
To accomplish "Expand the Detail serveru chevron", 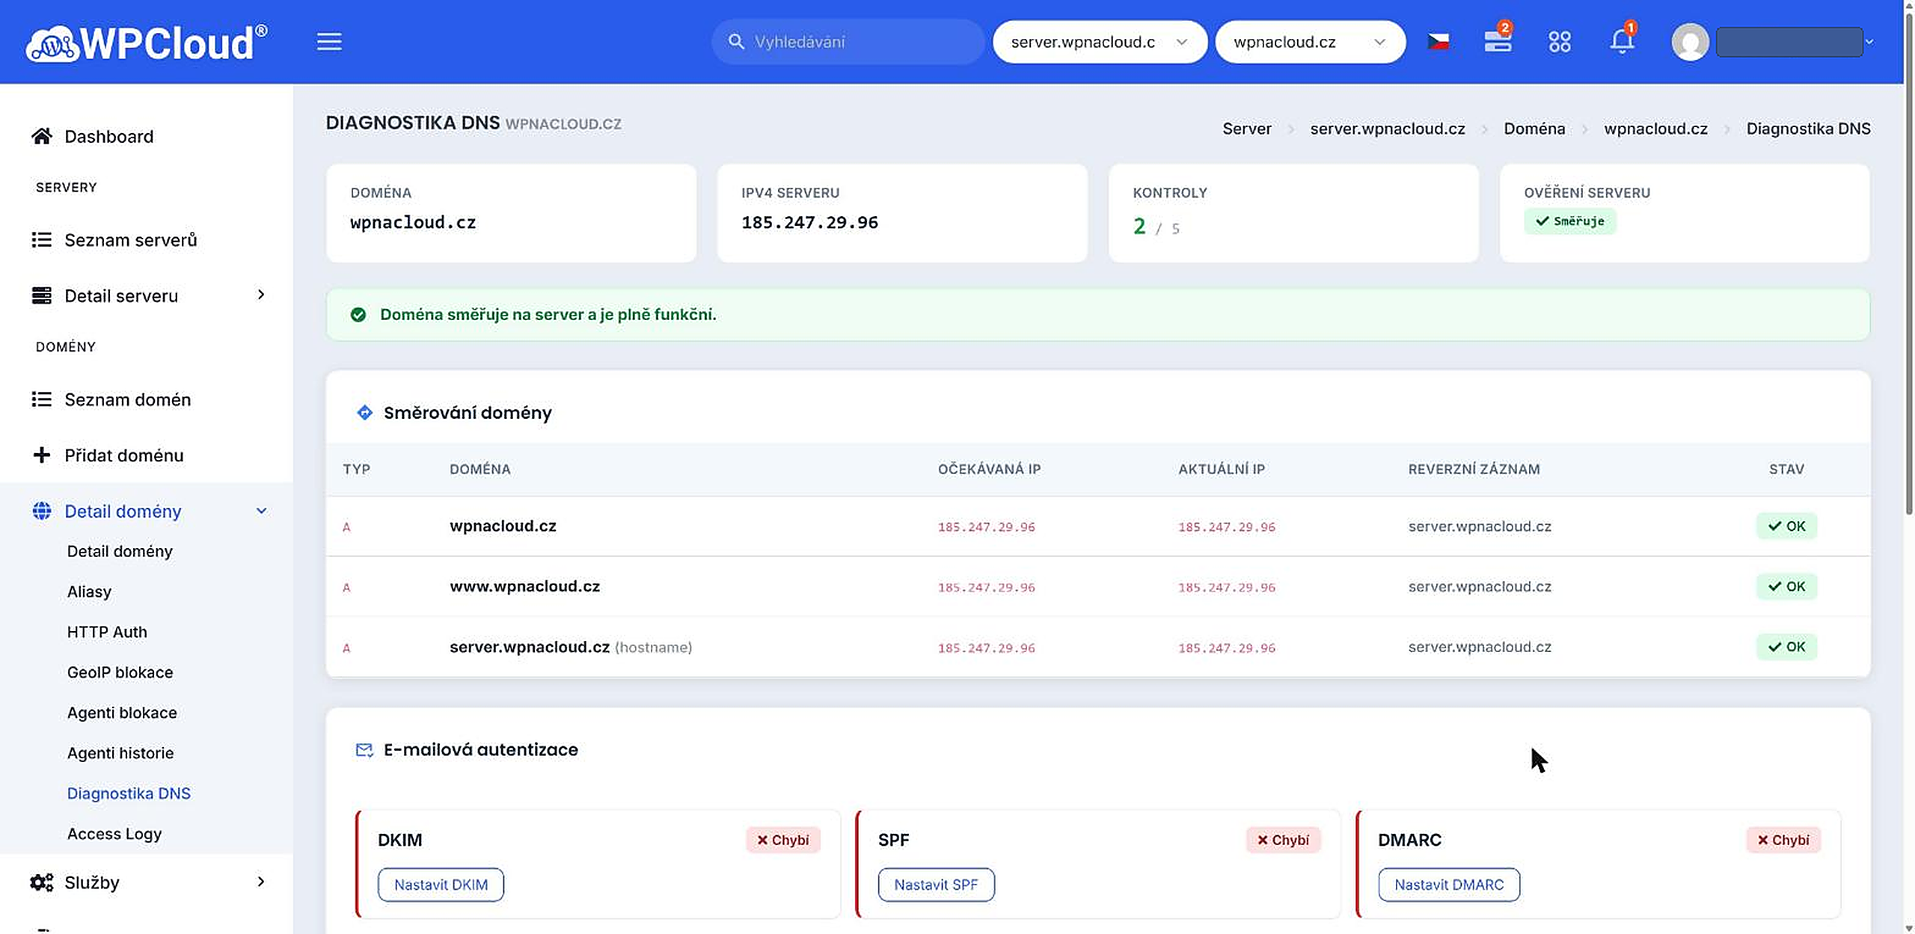I will tap(261, 295).
